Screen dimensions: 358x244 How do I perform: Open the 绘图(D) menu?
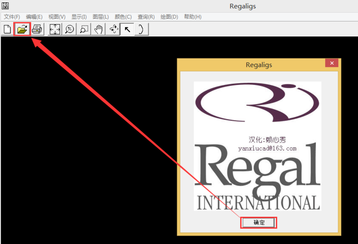tap(169, 17)
